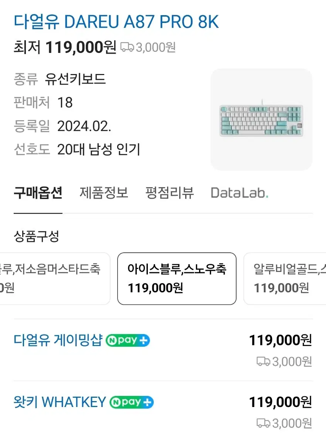Screen dimensions: 326x444
Task: Tap the 판매처 18 seller count
Action: 43,102
